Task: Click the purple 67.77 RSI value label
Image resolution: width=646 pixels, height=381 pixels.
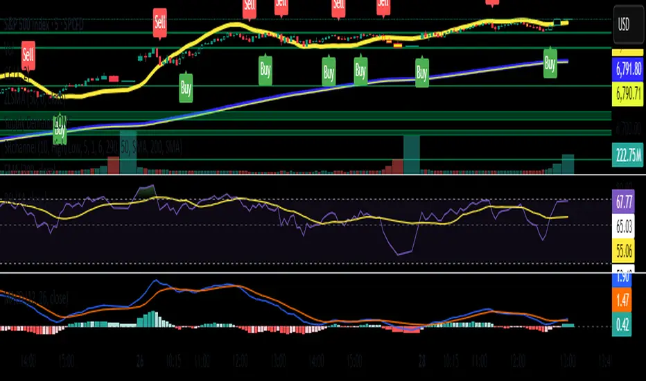Action: (623, 202)
